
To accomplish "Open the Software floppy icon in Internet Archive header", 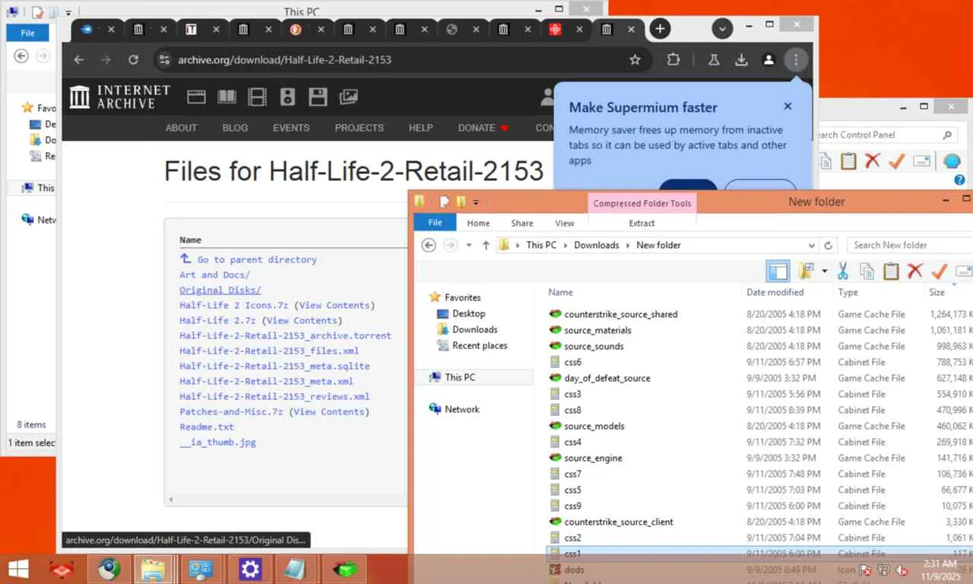I will click(318, 97).
